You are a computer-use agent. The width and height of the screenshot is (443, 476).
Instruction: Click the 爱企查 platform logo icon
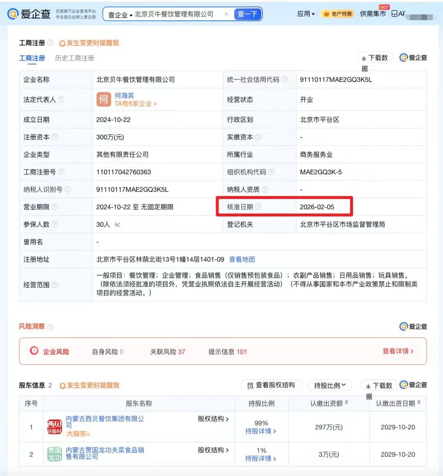pyautogui.click(x=13, y=14)
